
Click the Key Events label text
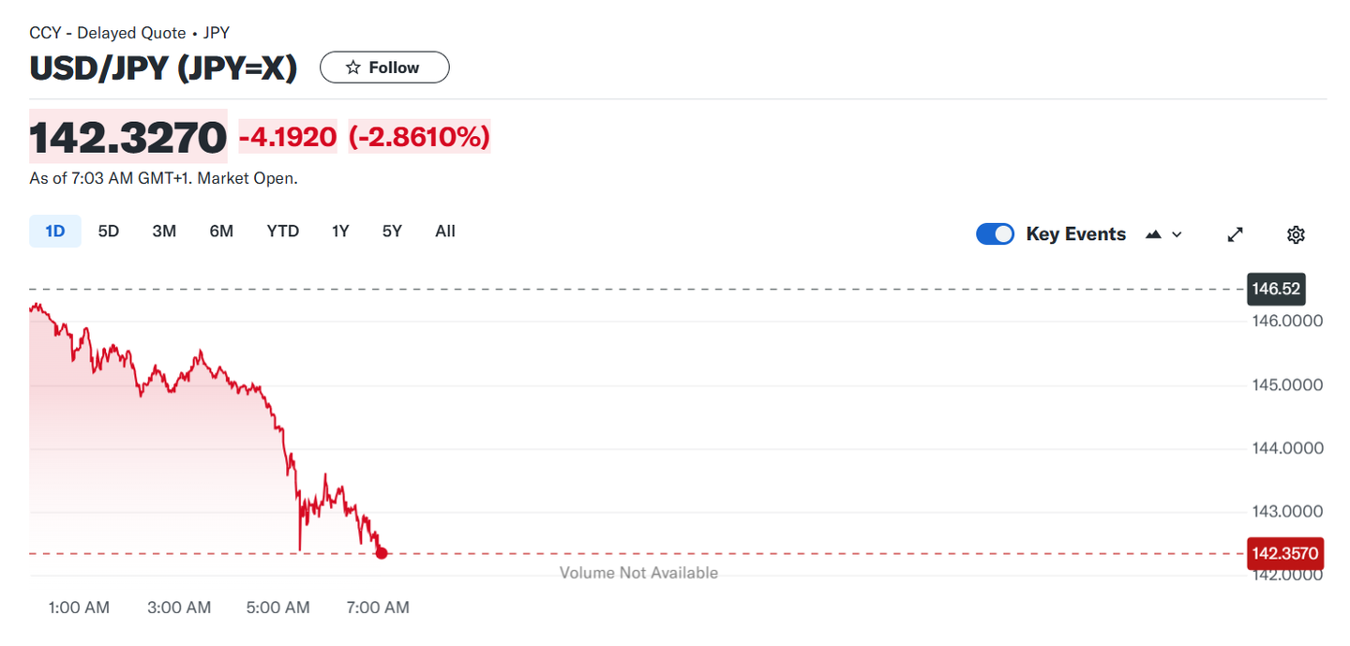click(x=1075, y=234)
